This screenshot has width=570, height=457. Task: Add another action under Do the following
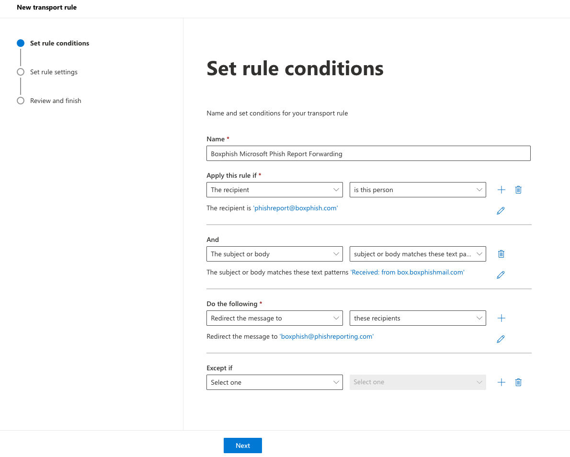click(502, 318)
